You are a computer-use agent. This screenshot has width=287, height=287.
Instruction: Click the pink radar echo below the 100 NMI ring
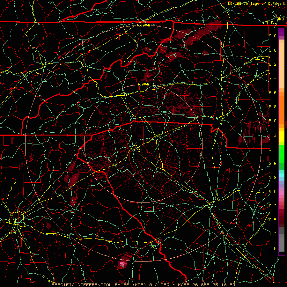point(122,264)
